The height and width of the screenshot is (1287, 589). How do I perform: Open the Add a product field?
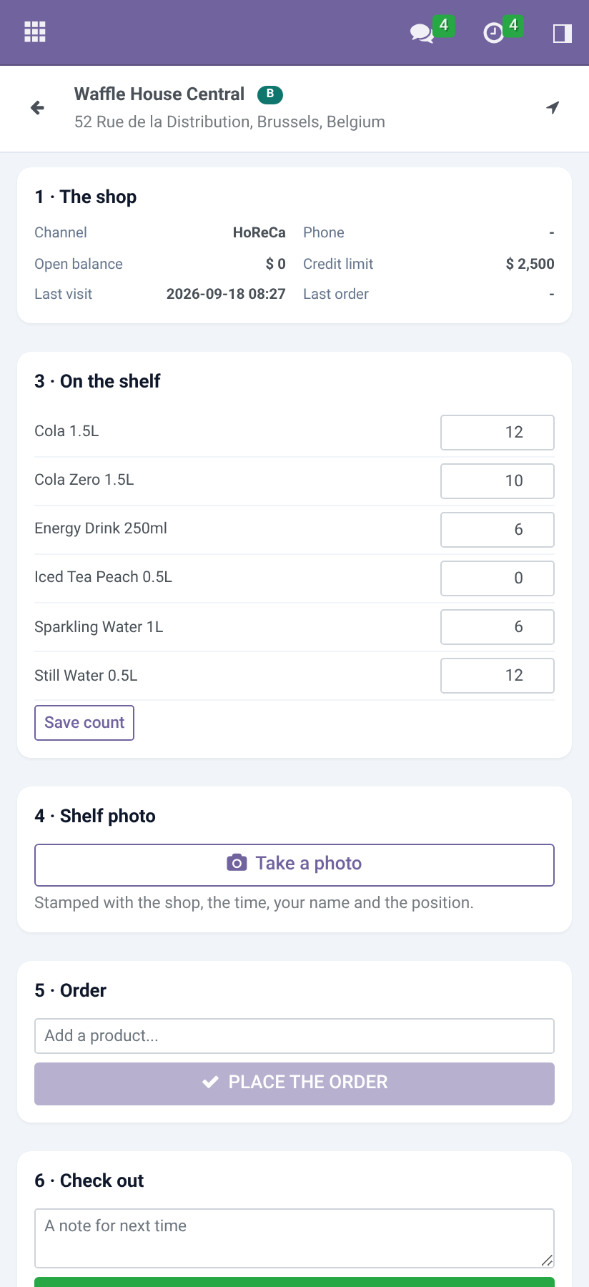coord(294,1036)
